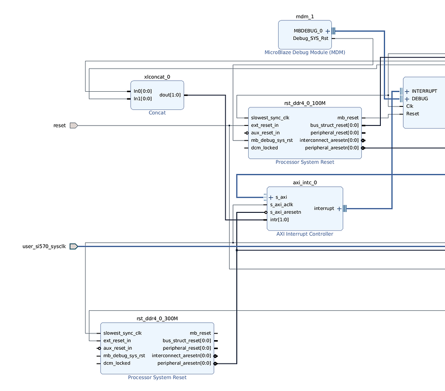The width and height of the screenshot is (445, 391).
Task: Click the s_axi_aresetn pin on axi_intc_0
Action: (285, 212)
